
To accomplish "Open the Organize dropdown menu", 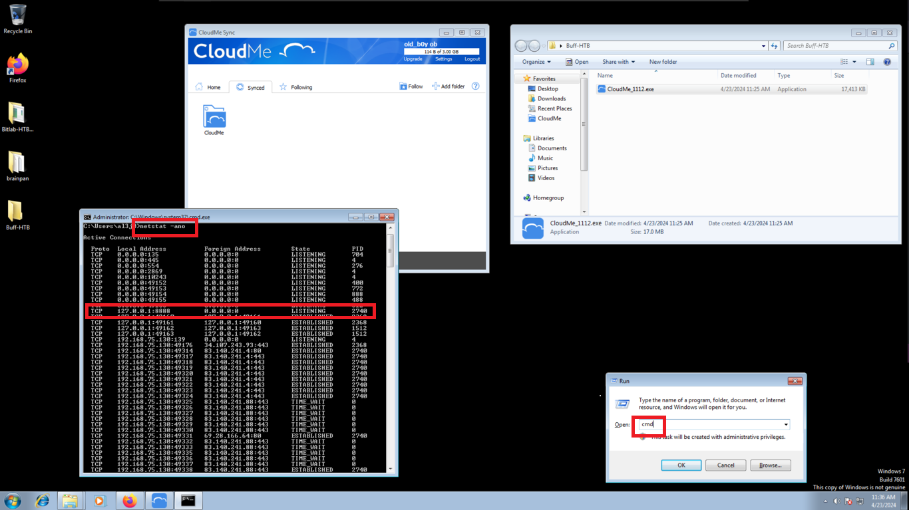I will 536,62.
